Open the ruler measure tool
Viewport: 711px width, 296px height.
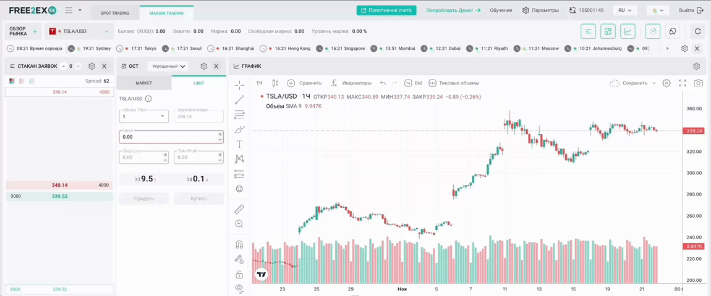pos(239,209)
